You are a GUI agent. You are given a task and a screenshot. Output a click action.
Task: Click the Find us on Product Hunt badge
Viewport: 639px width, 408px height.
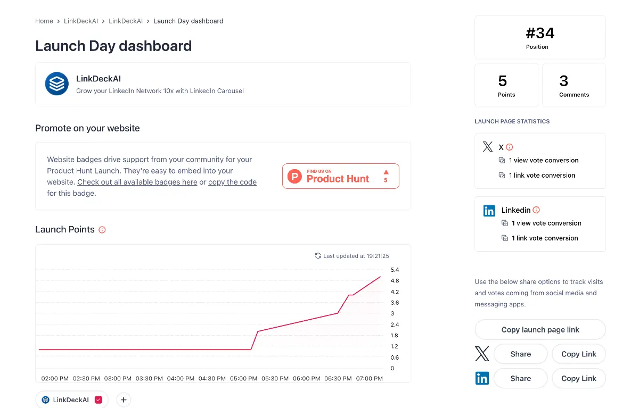point(340,176)
